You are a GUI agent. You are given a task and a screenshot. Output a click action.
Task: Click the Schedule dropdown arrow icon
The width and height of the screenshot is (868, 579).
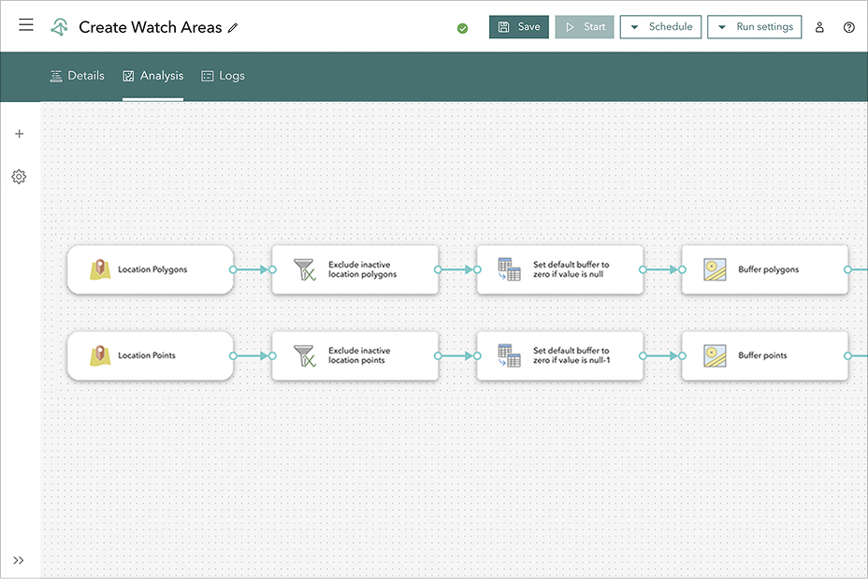634,27
